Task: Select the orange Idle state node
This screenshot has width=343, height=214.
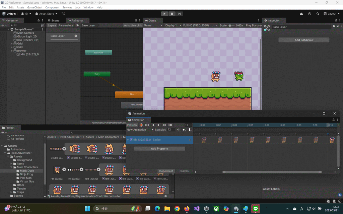Action: coord(129,94)
